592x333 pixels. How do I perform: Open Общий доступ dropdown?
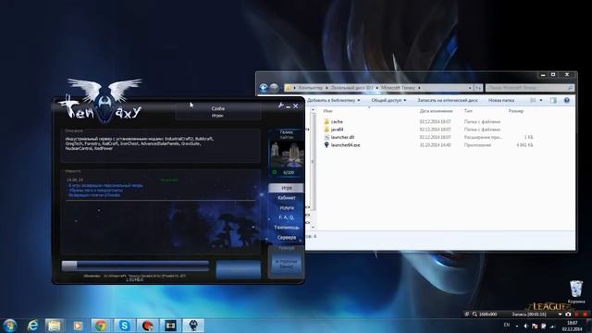coord(388,101)
